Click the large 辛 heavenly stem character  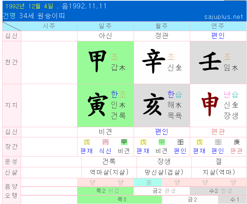tap(154, 61)
